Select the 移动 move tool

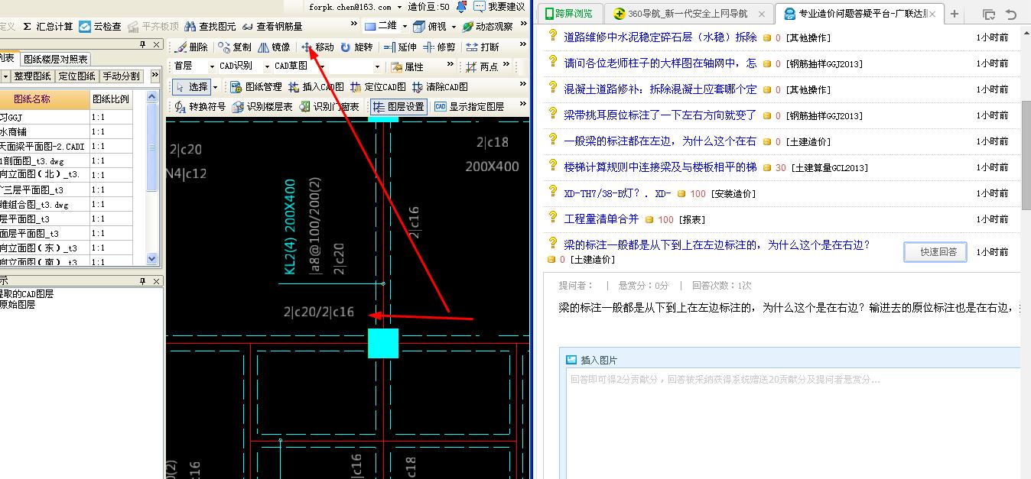click(x=317, y=47)
